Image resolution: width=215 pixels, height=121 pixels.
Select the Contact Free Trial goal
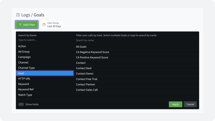[136, 79]
